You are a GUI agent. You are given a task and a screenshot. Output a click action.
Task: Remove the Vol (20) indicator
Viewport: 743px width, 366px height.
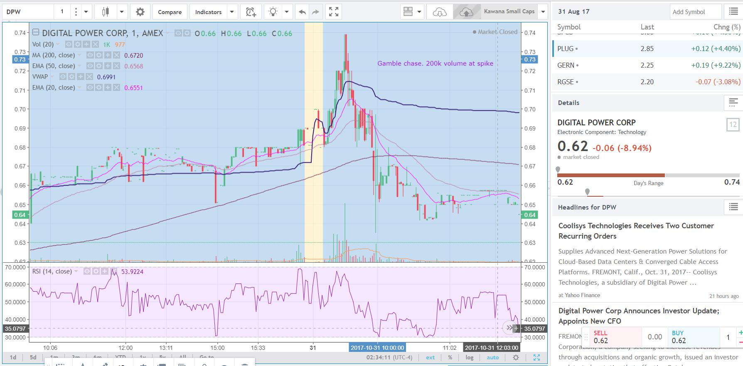(x=96, y=44)
